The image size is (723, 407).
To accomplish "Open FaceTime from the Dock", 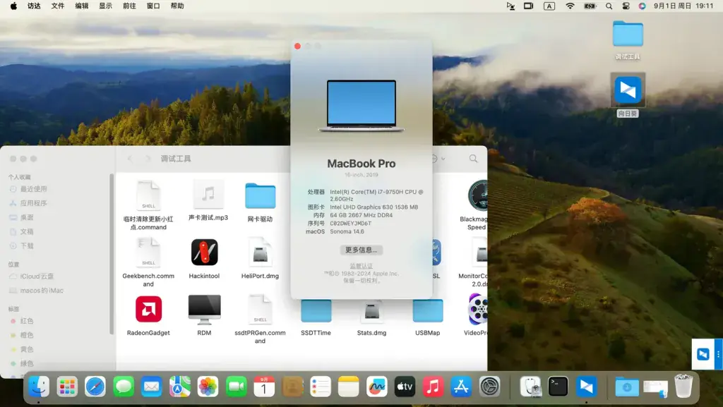I will point(236,387).
